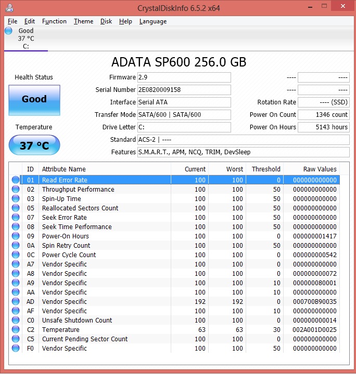Click the status orb for Throughput Performance

(x=16, y=189)
